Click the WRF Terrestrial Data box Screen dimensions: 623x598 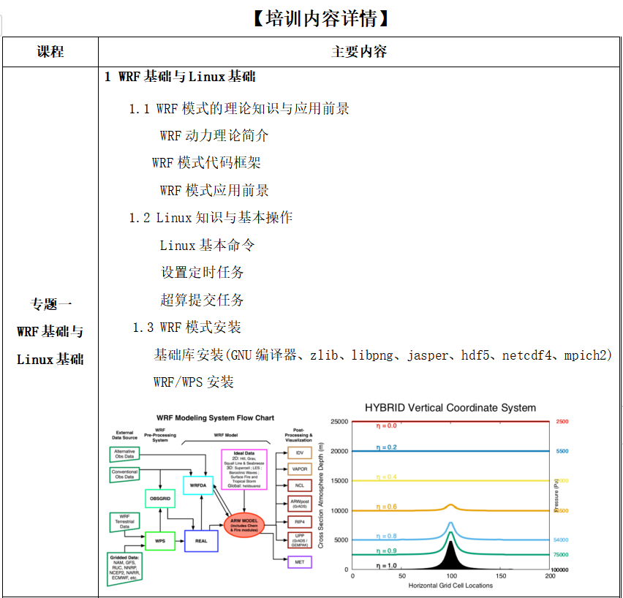[124, 522]
